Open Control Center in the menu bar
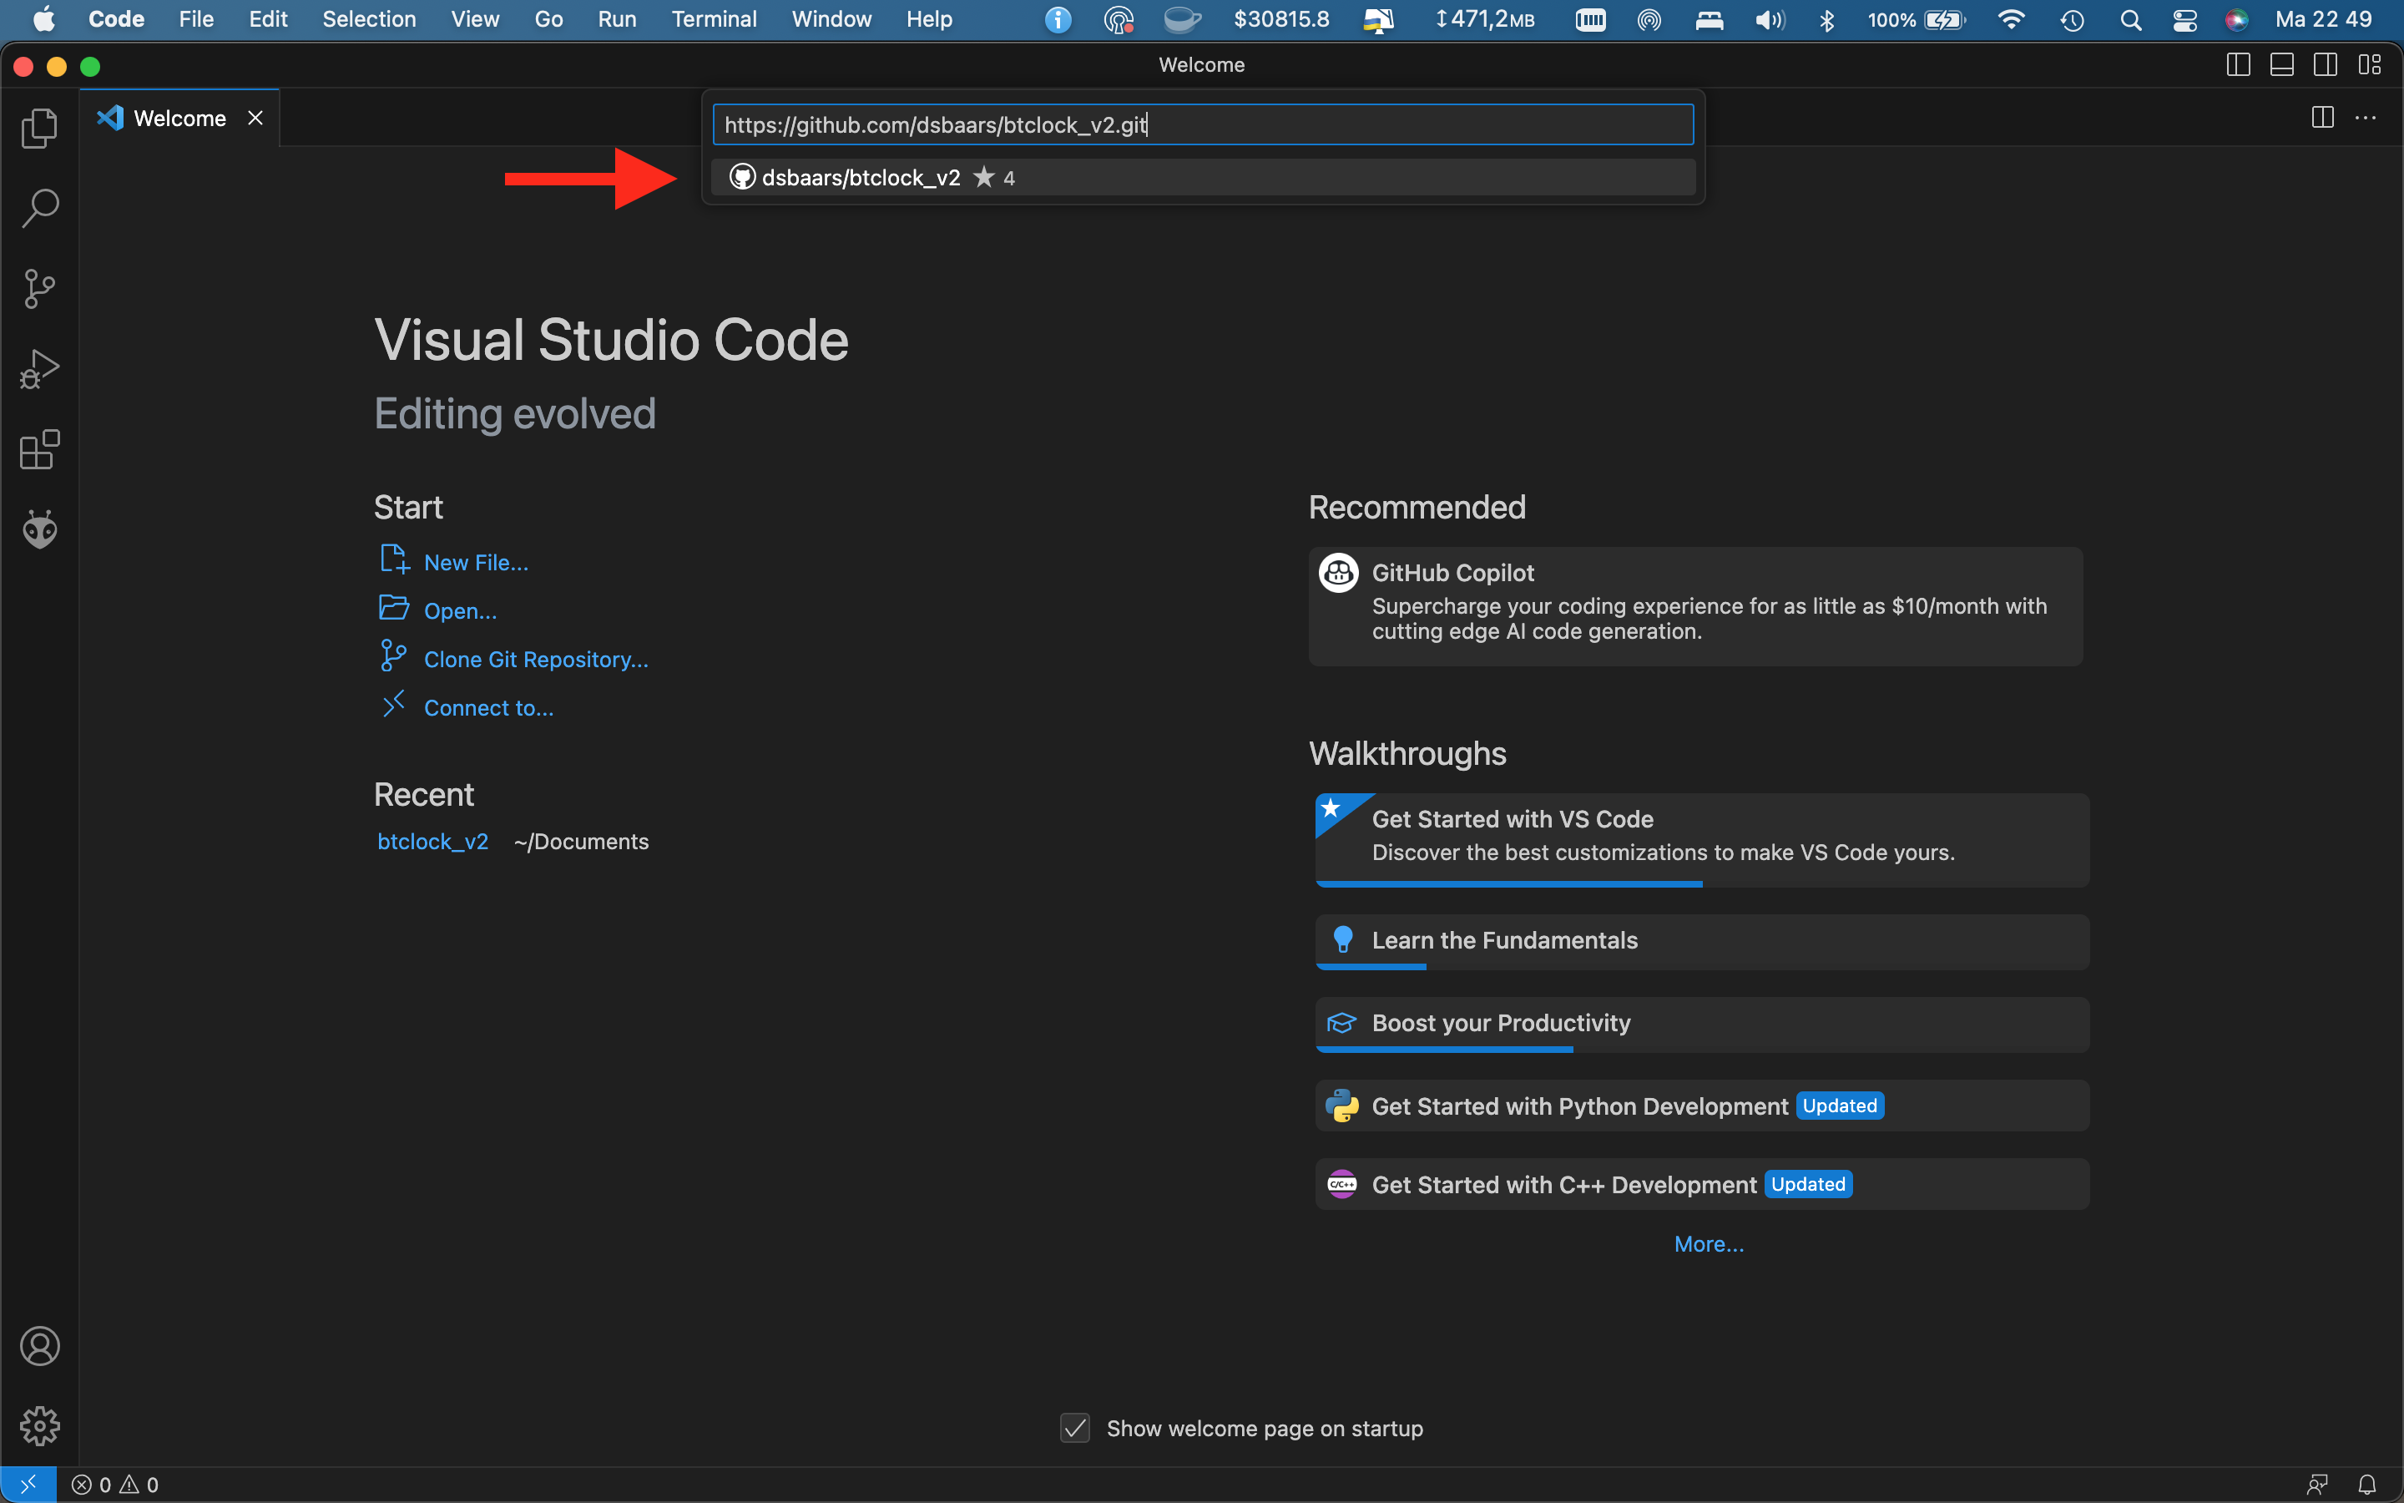The image size is (2404, 1503). pos(2184,20)
